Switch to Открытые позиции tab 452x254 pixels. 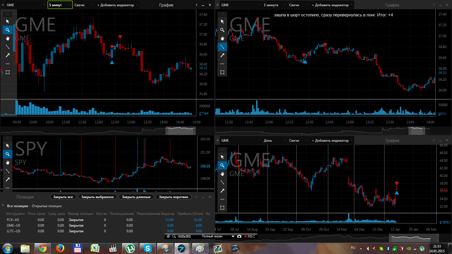(x=47, y=206)
